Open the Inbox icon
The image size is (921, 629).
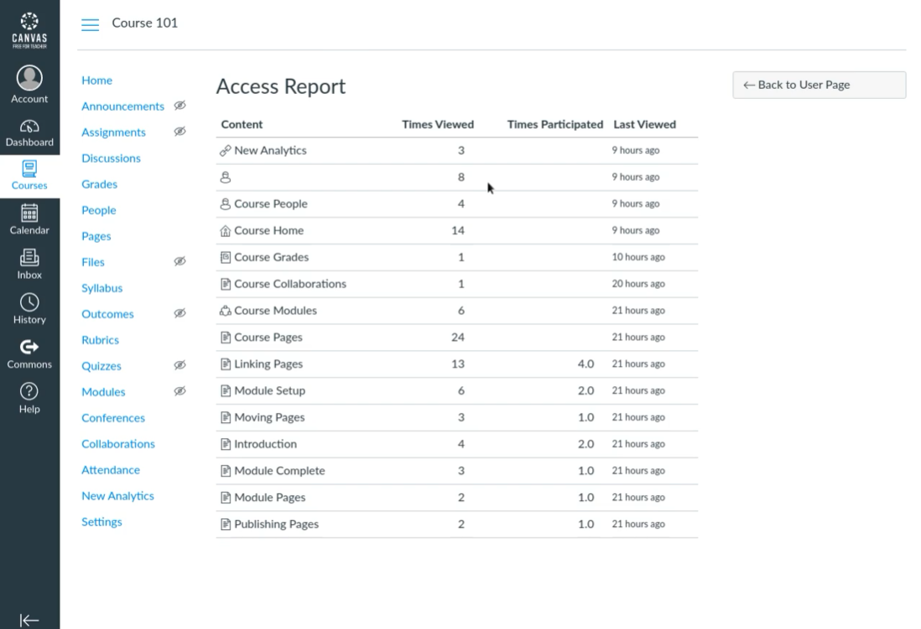click(29, 264)
